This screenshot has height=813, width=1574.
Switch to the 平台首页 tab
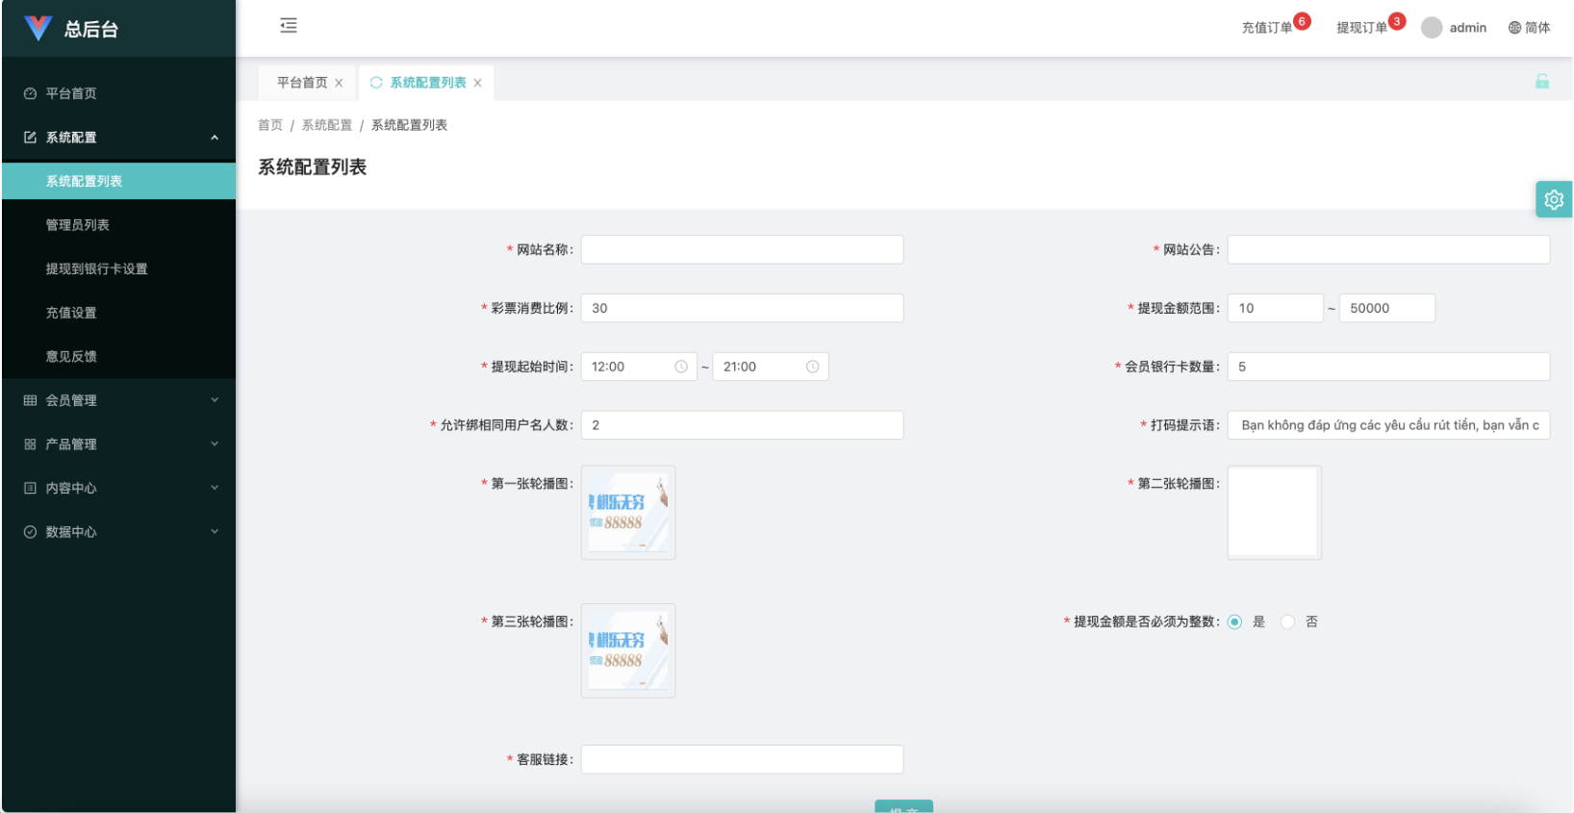coord(302,83)
